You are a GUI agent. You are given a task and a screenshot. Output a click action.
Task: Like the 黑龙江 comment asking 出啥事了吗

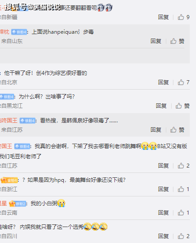pos(183,106)
